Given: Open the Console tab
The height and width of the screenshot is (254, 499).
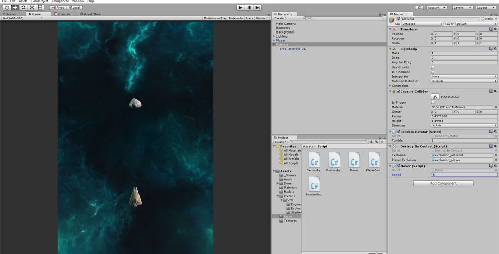Looking at the screenshot, I should coord(64,14).
